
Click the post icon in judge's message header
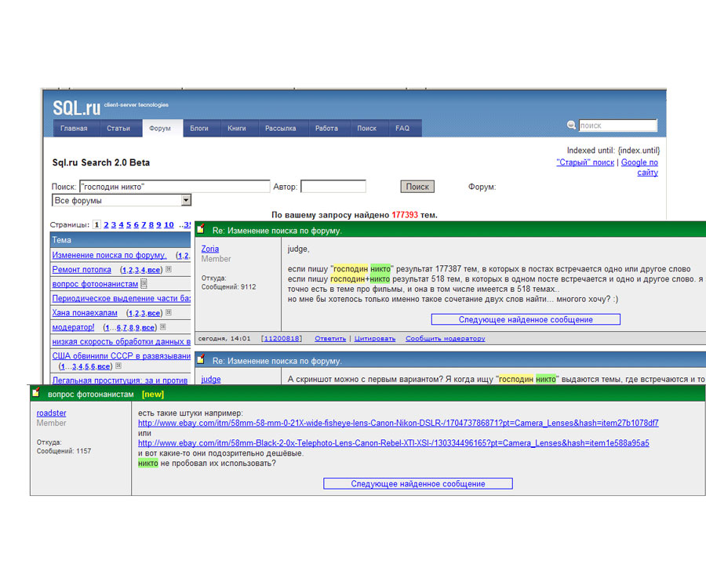[x=201, y=361]
